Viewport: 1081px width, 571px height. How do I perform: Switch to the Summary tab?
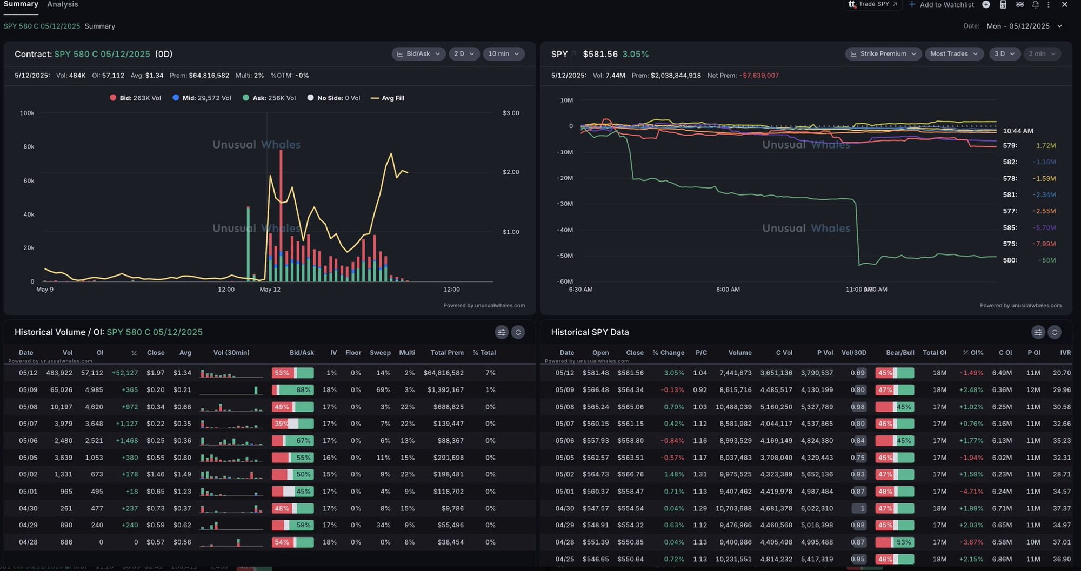point(21,4)
